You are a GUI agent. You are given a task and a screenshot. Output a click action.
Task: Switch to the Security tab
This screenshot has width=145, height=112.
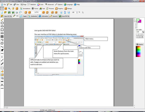53,16
